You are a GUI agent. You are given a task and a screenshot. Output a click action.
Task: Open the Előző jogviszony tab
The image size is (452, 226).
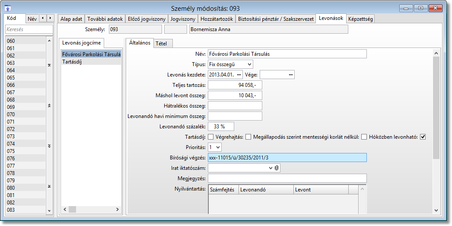click(146, 19)
